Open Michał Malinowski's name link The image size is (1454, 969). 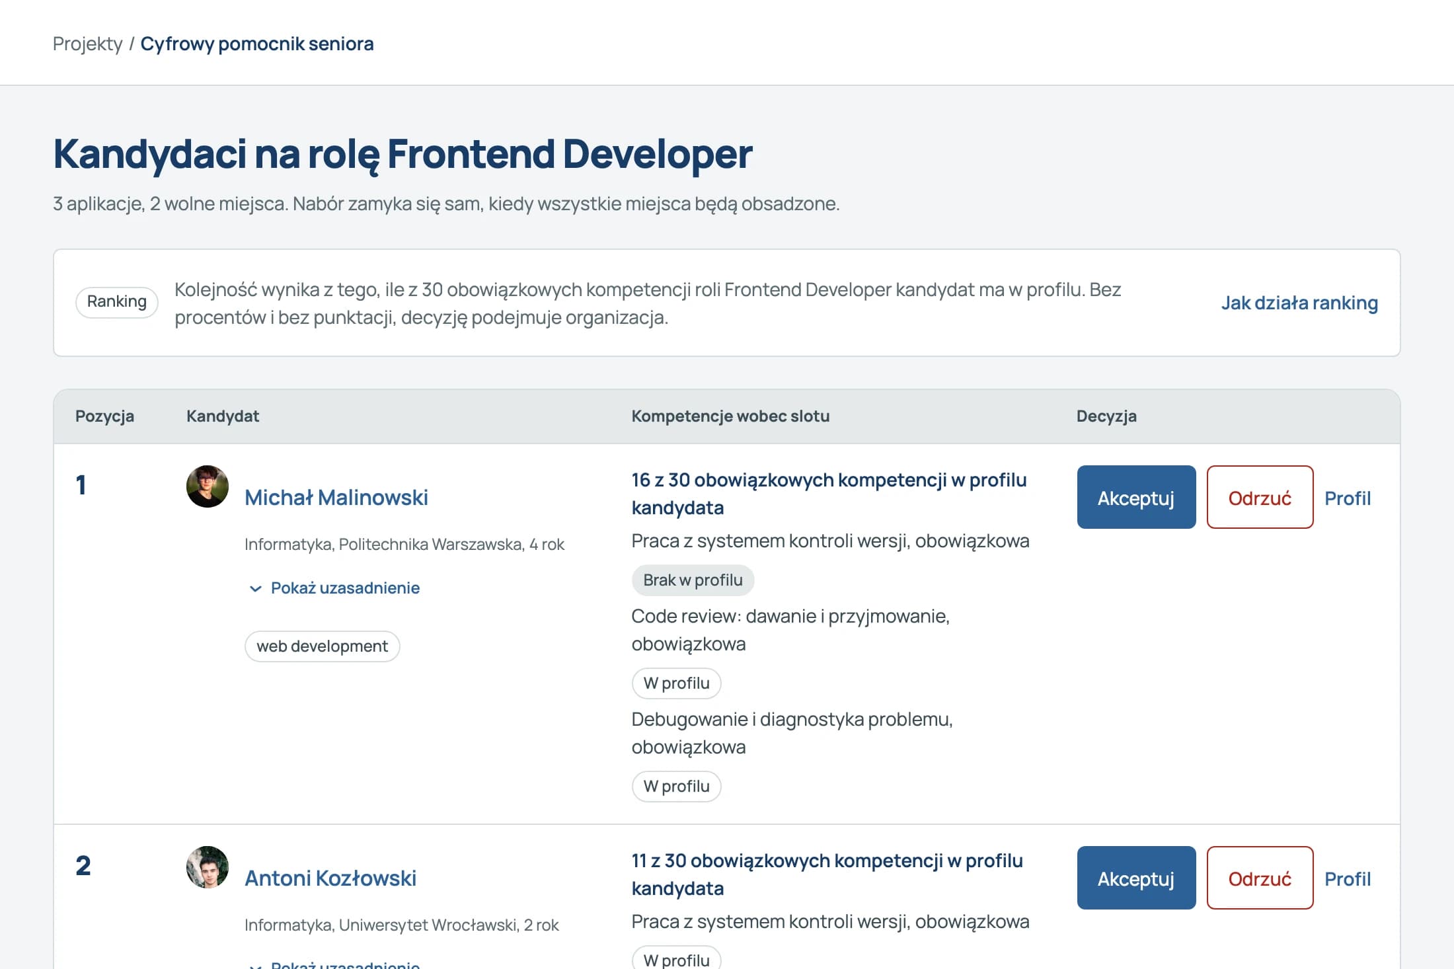(336, 497)
